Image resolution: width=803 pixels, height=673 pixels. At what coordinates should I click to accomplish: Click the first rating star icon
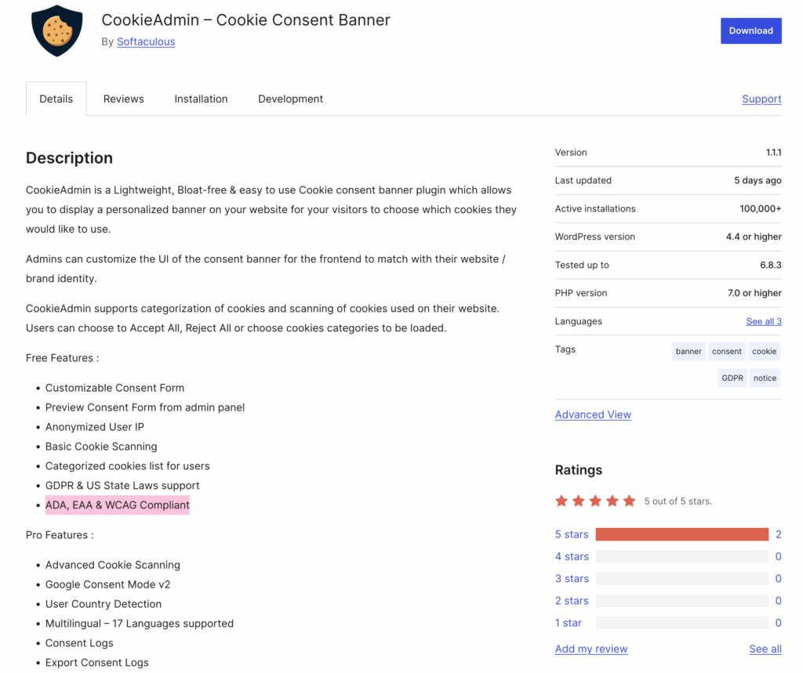pos(561,501)
